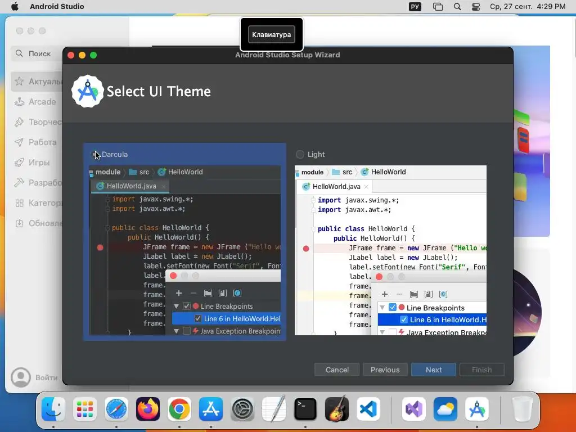Click the Cancel button in Setup Wizard
576x432 pixels.
[337, 370]
